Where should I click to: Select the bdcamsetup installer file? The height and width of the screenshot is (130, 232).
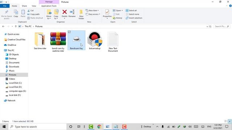[95, 41]
